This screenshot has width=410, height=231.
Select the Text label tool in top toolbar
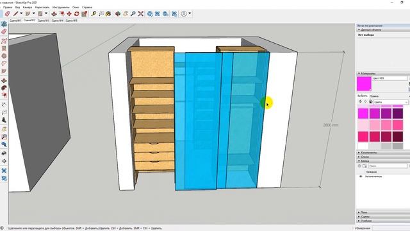(x=101, y=13)
